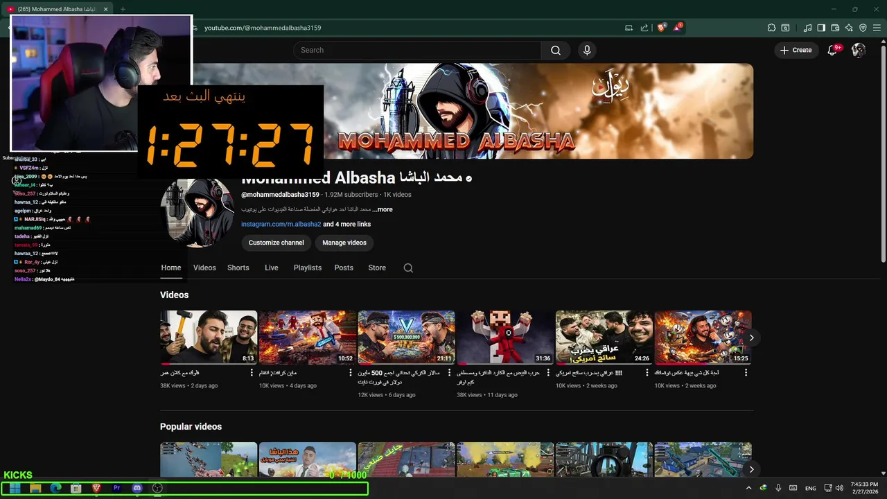Open Adobe Premiere Pro from the taskbar
Image resolution: width=887 pixels, height=499 pixels.
pos(116,488)
